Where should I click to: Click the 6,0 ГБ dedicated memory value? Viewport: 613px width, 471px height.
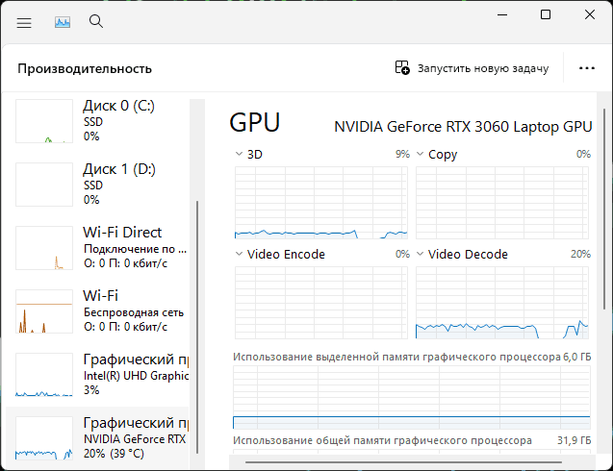(x=576, y=357)
